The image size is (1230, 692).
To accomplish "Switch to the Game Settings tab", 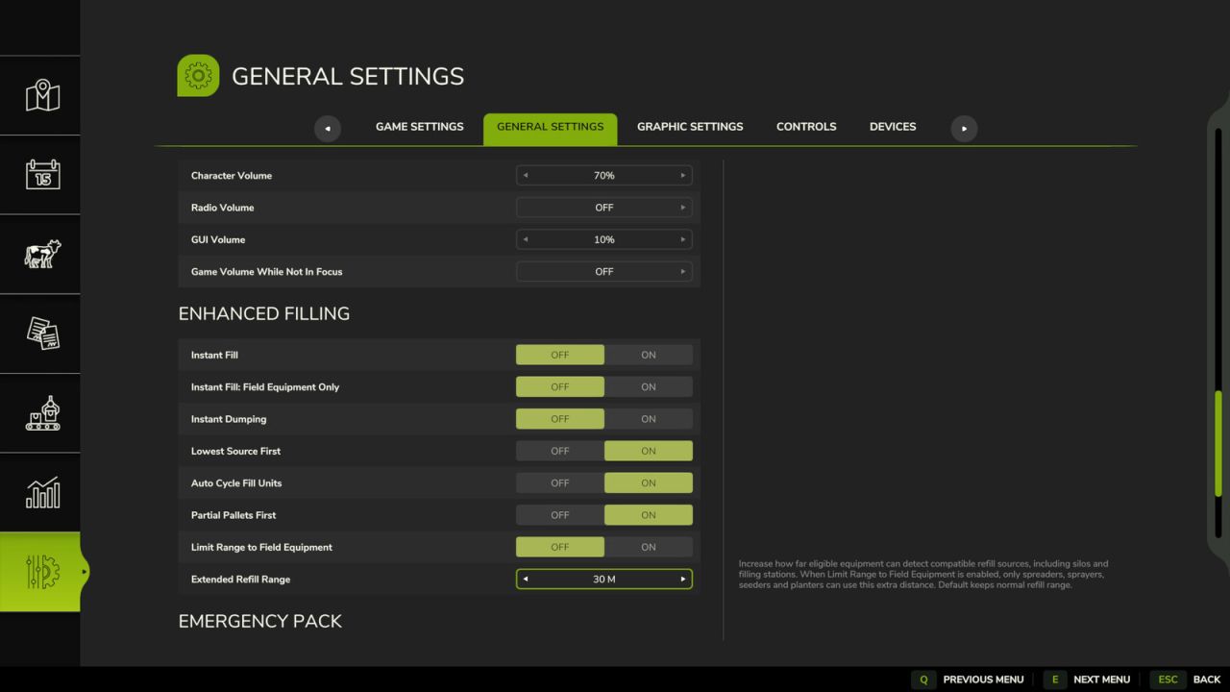I will pos(419,127).
